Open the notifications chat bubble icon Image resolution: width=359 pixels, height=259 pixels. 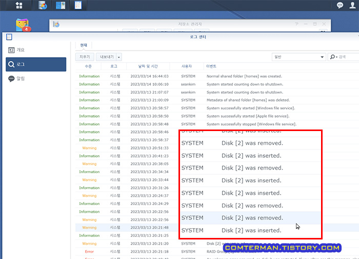340,5
